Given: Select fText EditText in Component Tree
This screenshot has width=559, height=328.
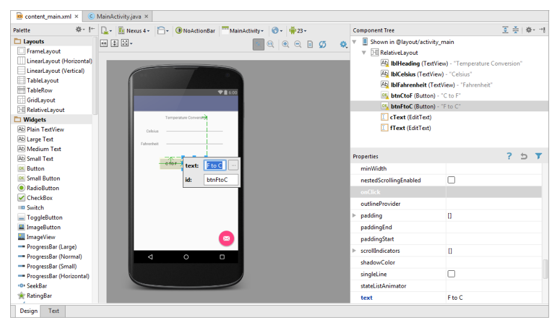Looking at the screenshot, I should pos(406,128).
